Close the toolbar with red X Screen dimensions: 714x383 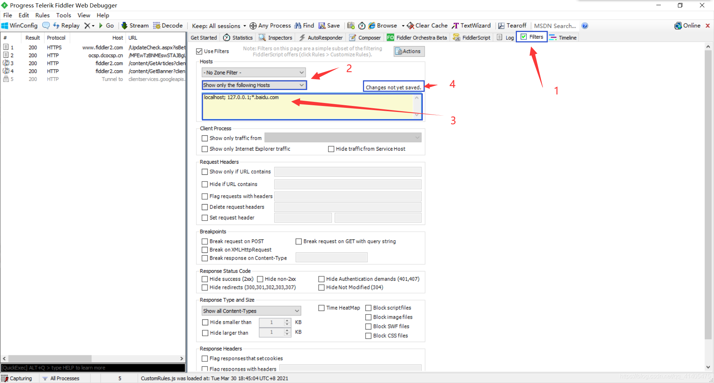[x=708, y=26]
